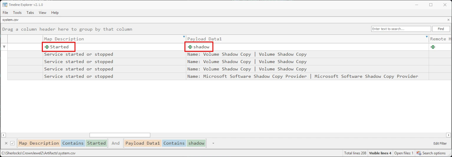Screen dimensions: 452x157
Task: Click the ABC condition icon in Map Description filter
Action: coord(47,47)
